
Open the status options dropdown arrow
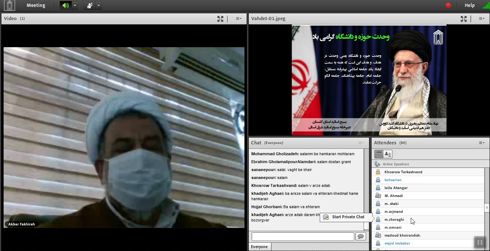click(98, 5)
